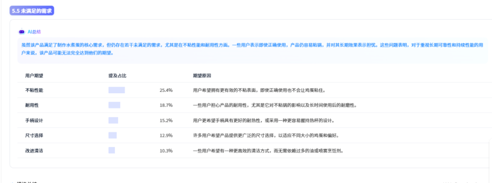Click the 耐用性 percentage bar
The width and height of the screenshot is (492, 183).
coord(114,105)
